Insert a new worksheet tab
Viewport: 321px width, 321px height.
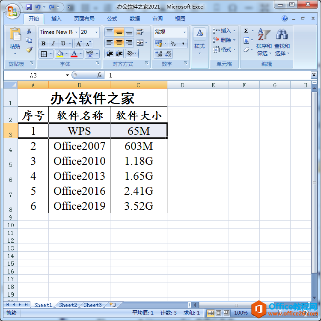pos(113,305)
